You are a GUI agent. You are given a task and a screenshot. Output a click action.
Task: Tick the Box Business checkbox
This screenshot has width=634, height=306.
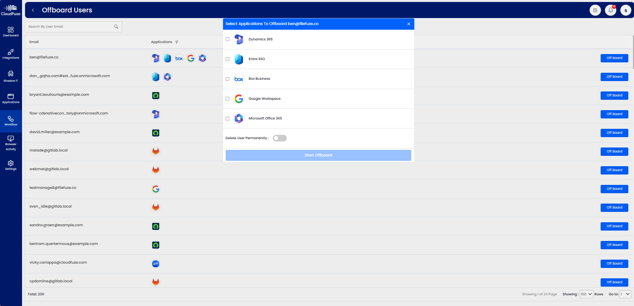coord(227,79)
